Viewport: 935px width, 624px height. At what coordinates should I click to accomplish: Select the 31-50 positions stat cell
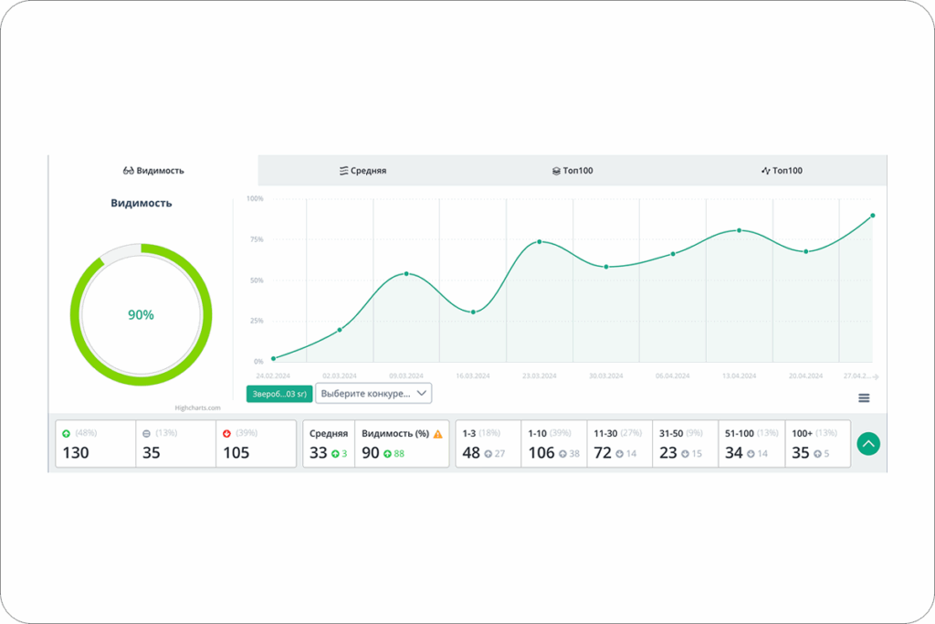click(685, 444)
